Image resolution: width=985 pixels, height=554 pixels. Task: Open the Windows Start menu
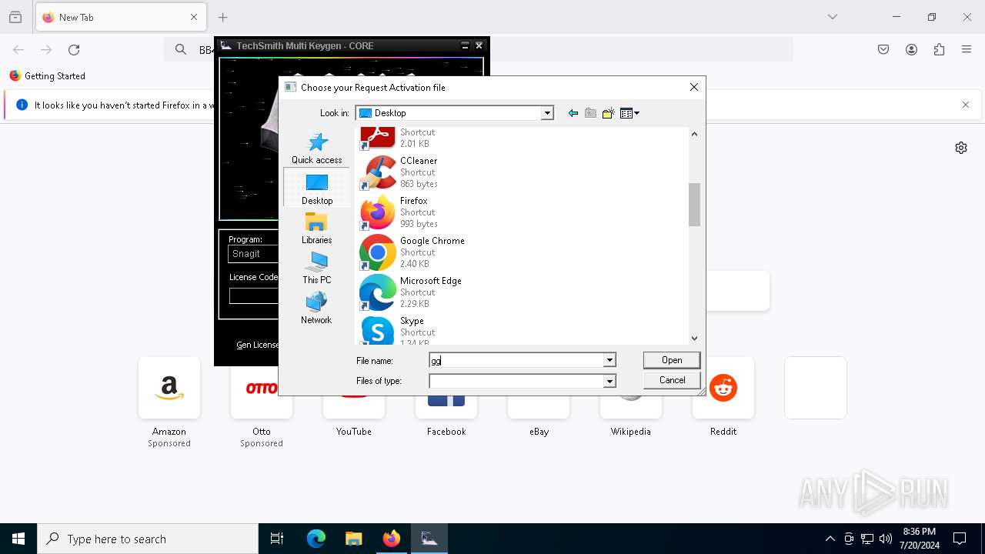[x=18, y=539]
